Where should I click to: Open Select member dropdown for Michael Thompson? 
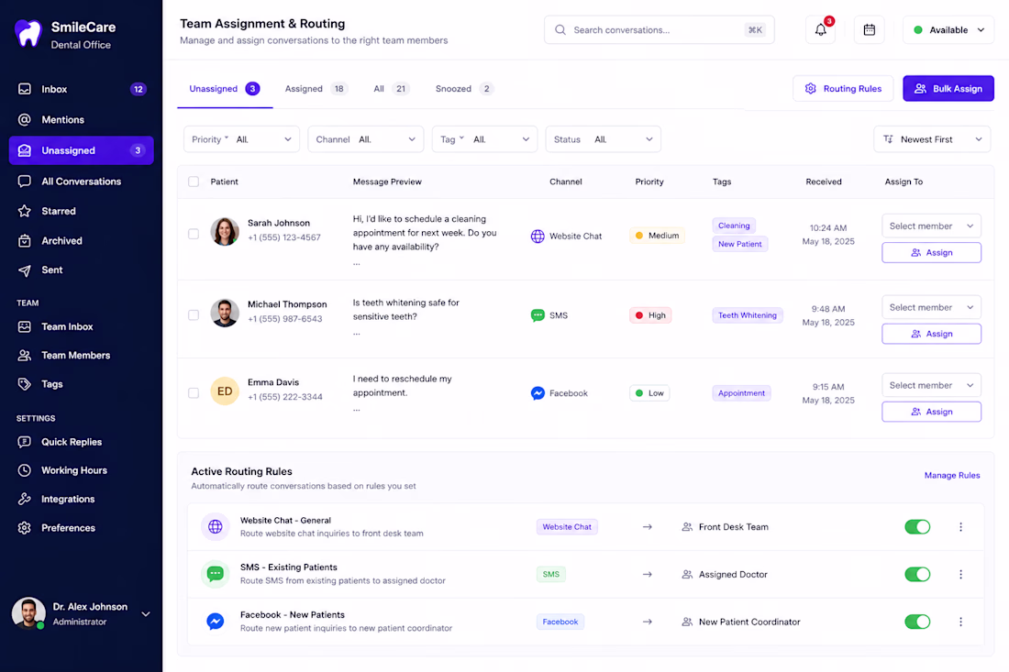(x=931, y=307)
